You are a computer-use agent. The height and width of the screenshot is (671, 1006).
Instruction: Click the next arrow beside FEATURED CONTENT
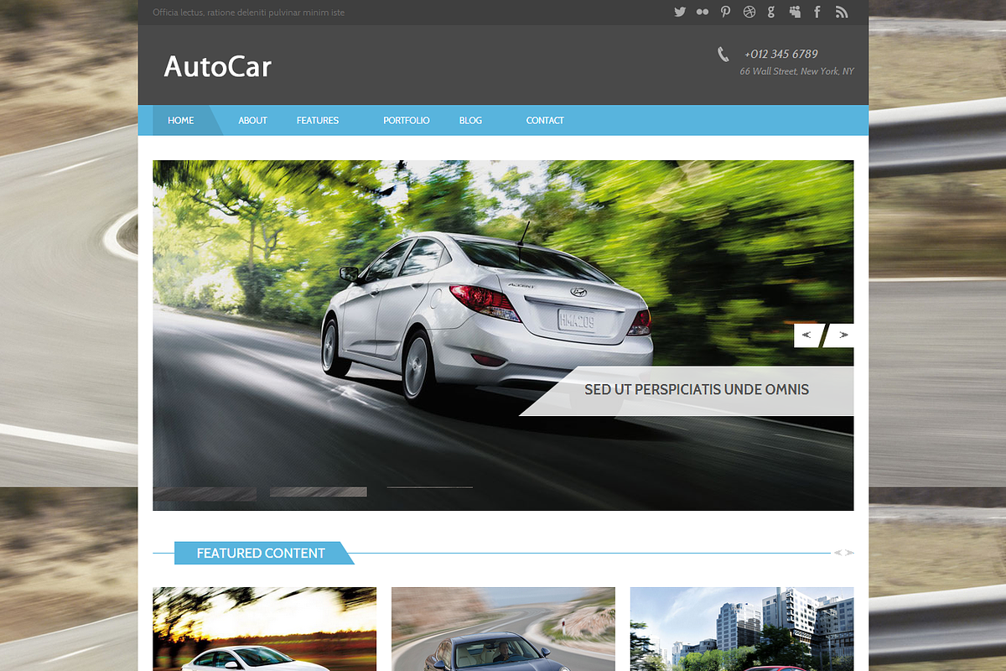(x=849, y=553)
